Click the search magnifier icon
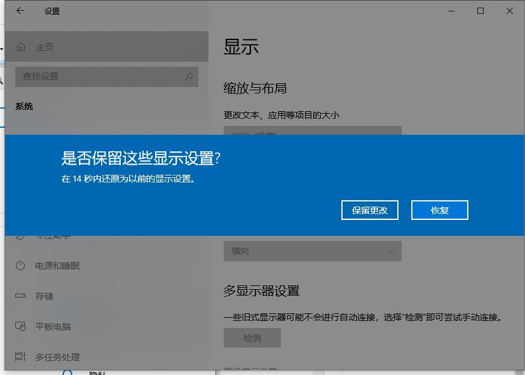525x375 pixels. click(x=189, y=76)
